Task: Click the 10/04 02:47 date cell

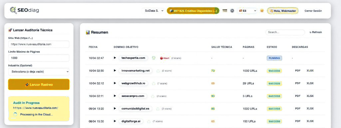Action: [x=96, y=58]
